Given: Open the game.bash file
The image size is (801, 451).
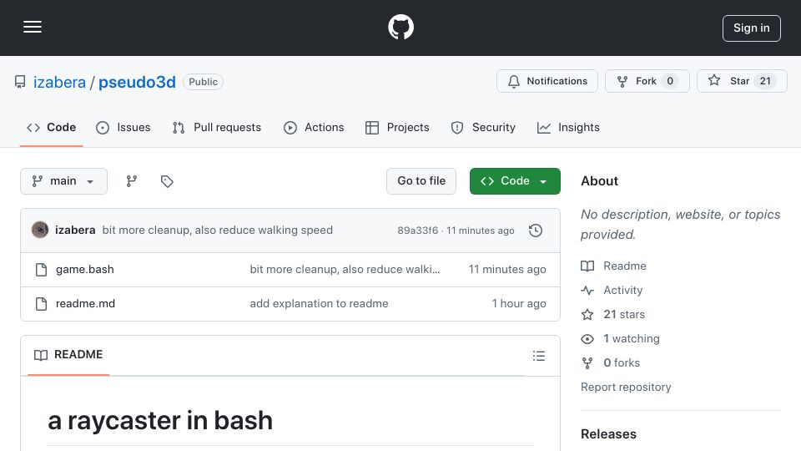Looking at the screenshot, I should pos(85,270).
